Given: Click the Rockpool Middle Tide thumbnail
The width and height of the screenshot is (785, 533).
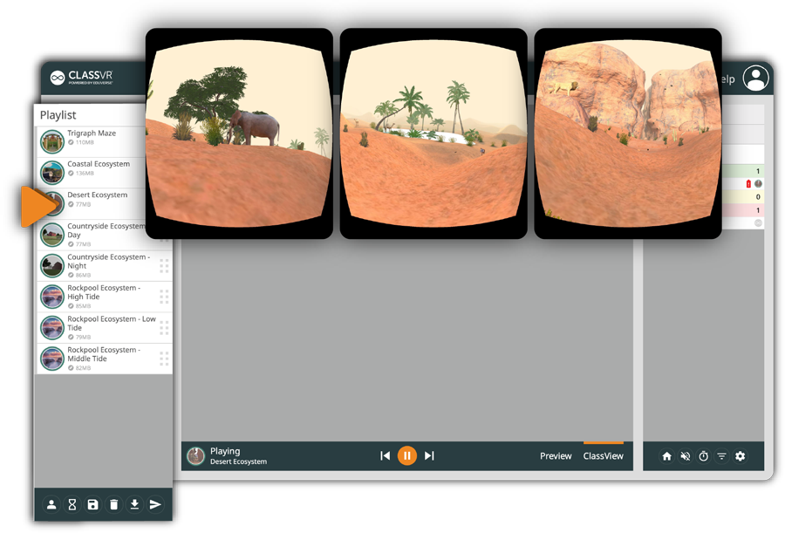Looking at the screenshot, I should click(52, 359).
